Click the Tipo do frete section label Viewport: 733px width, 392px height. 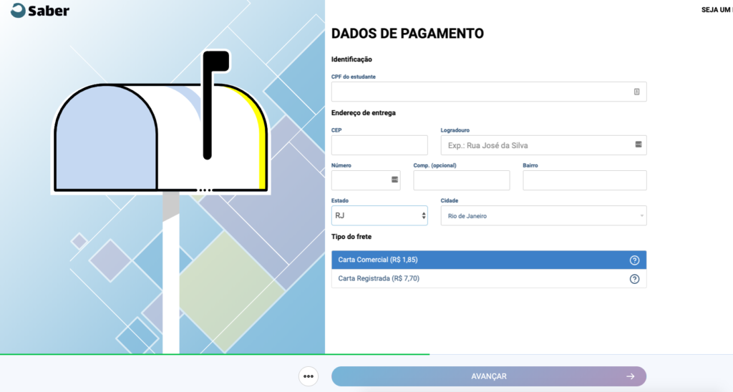(x=351, y=237)
